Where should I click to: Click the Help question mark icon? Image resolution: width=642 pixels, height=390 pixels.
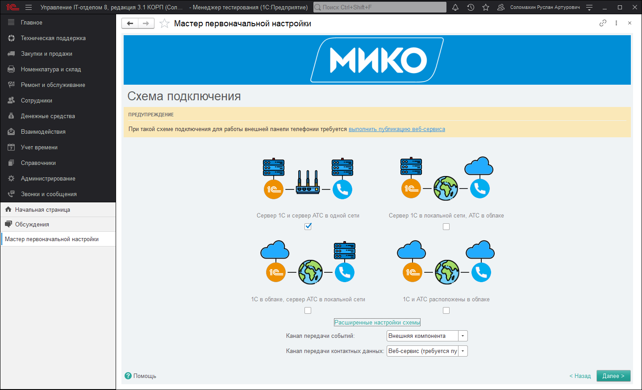[x=128, y=376]
